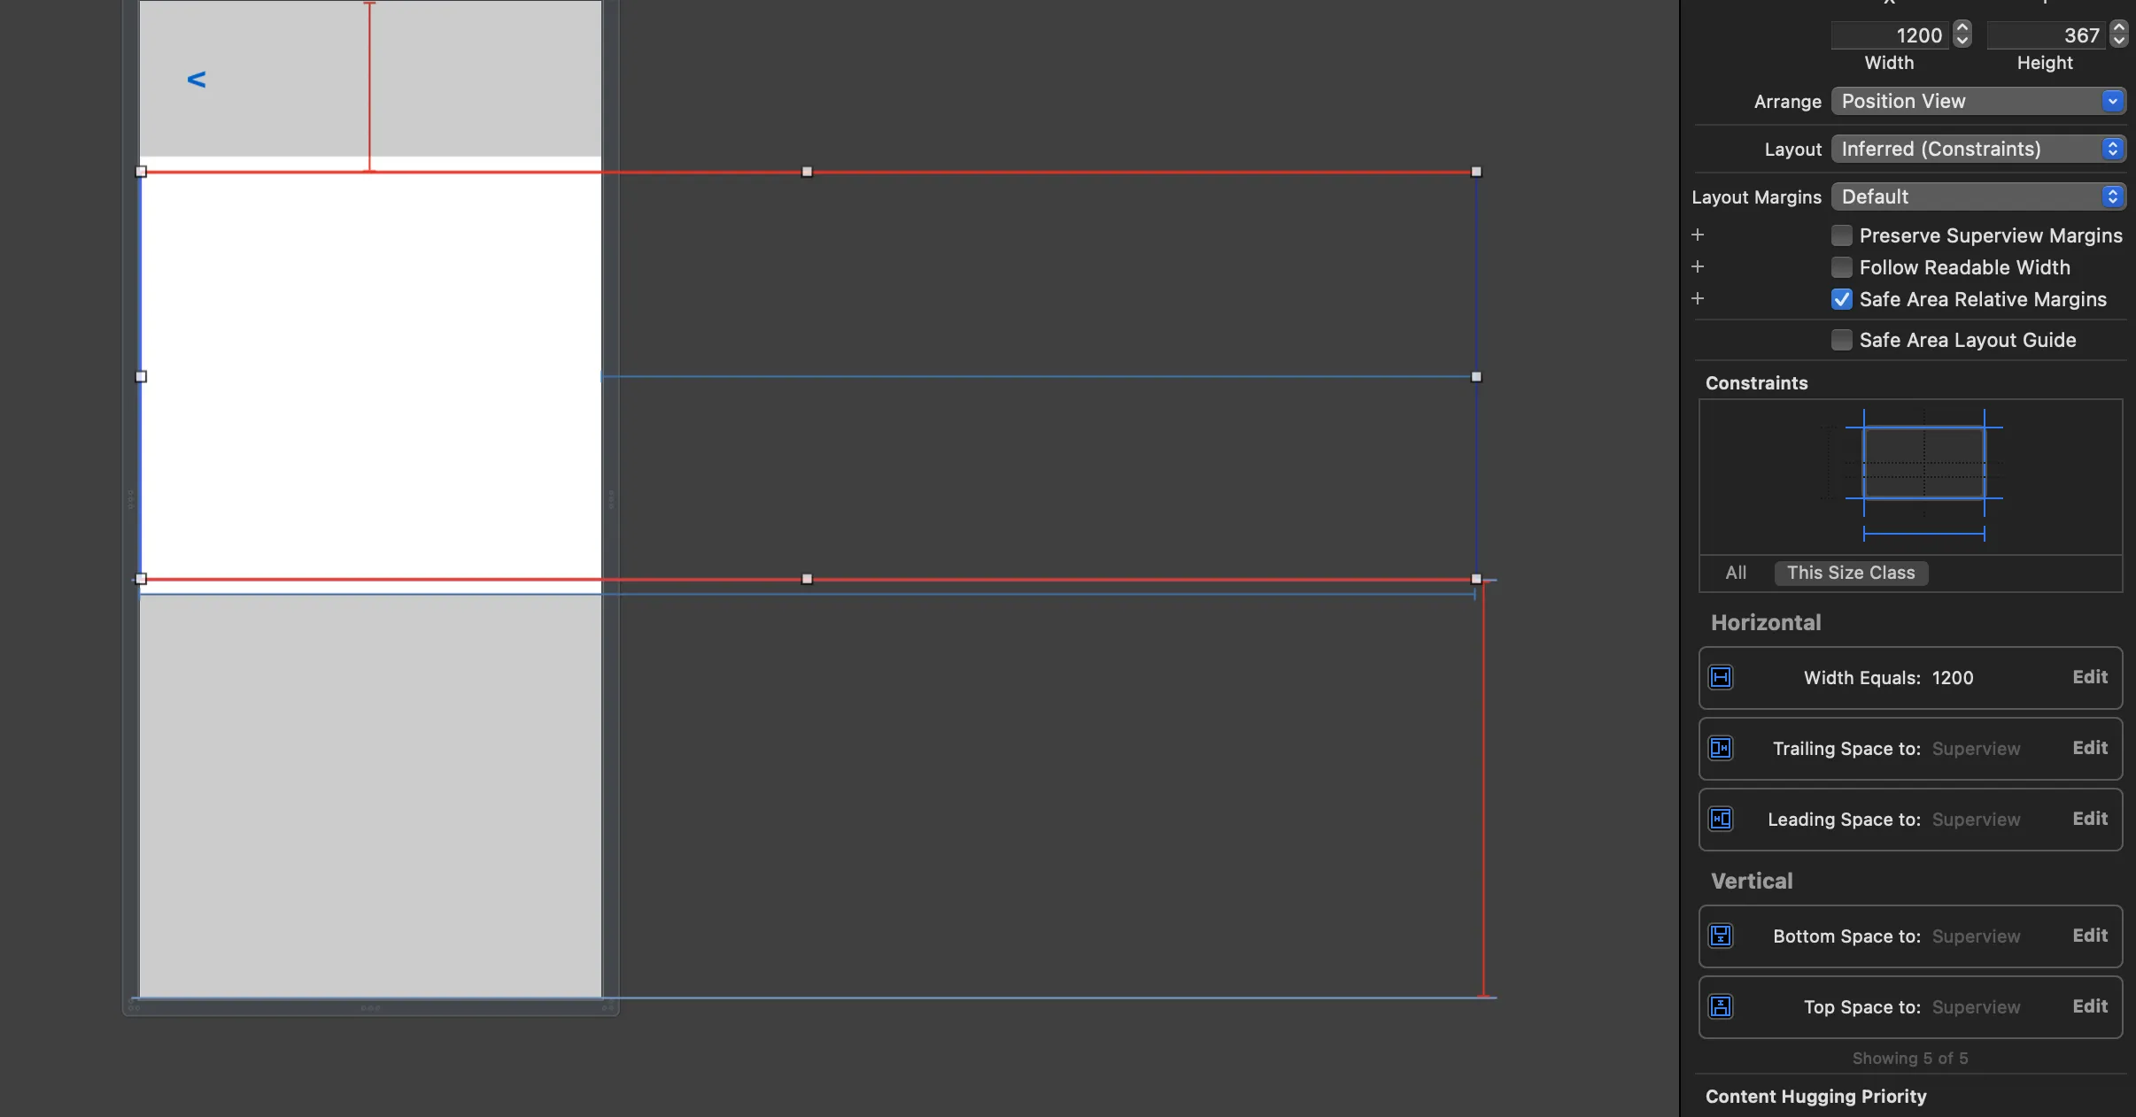Click plus icon beside Preserve Superview Margins
The height and width of the screenshot is (1117, 2136).
point(1698,235)
